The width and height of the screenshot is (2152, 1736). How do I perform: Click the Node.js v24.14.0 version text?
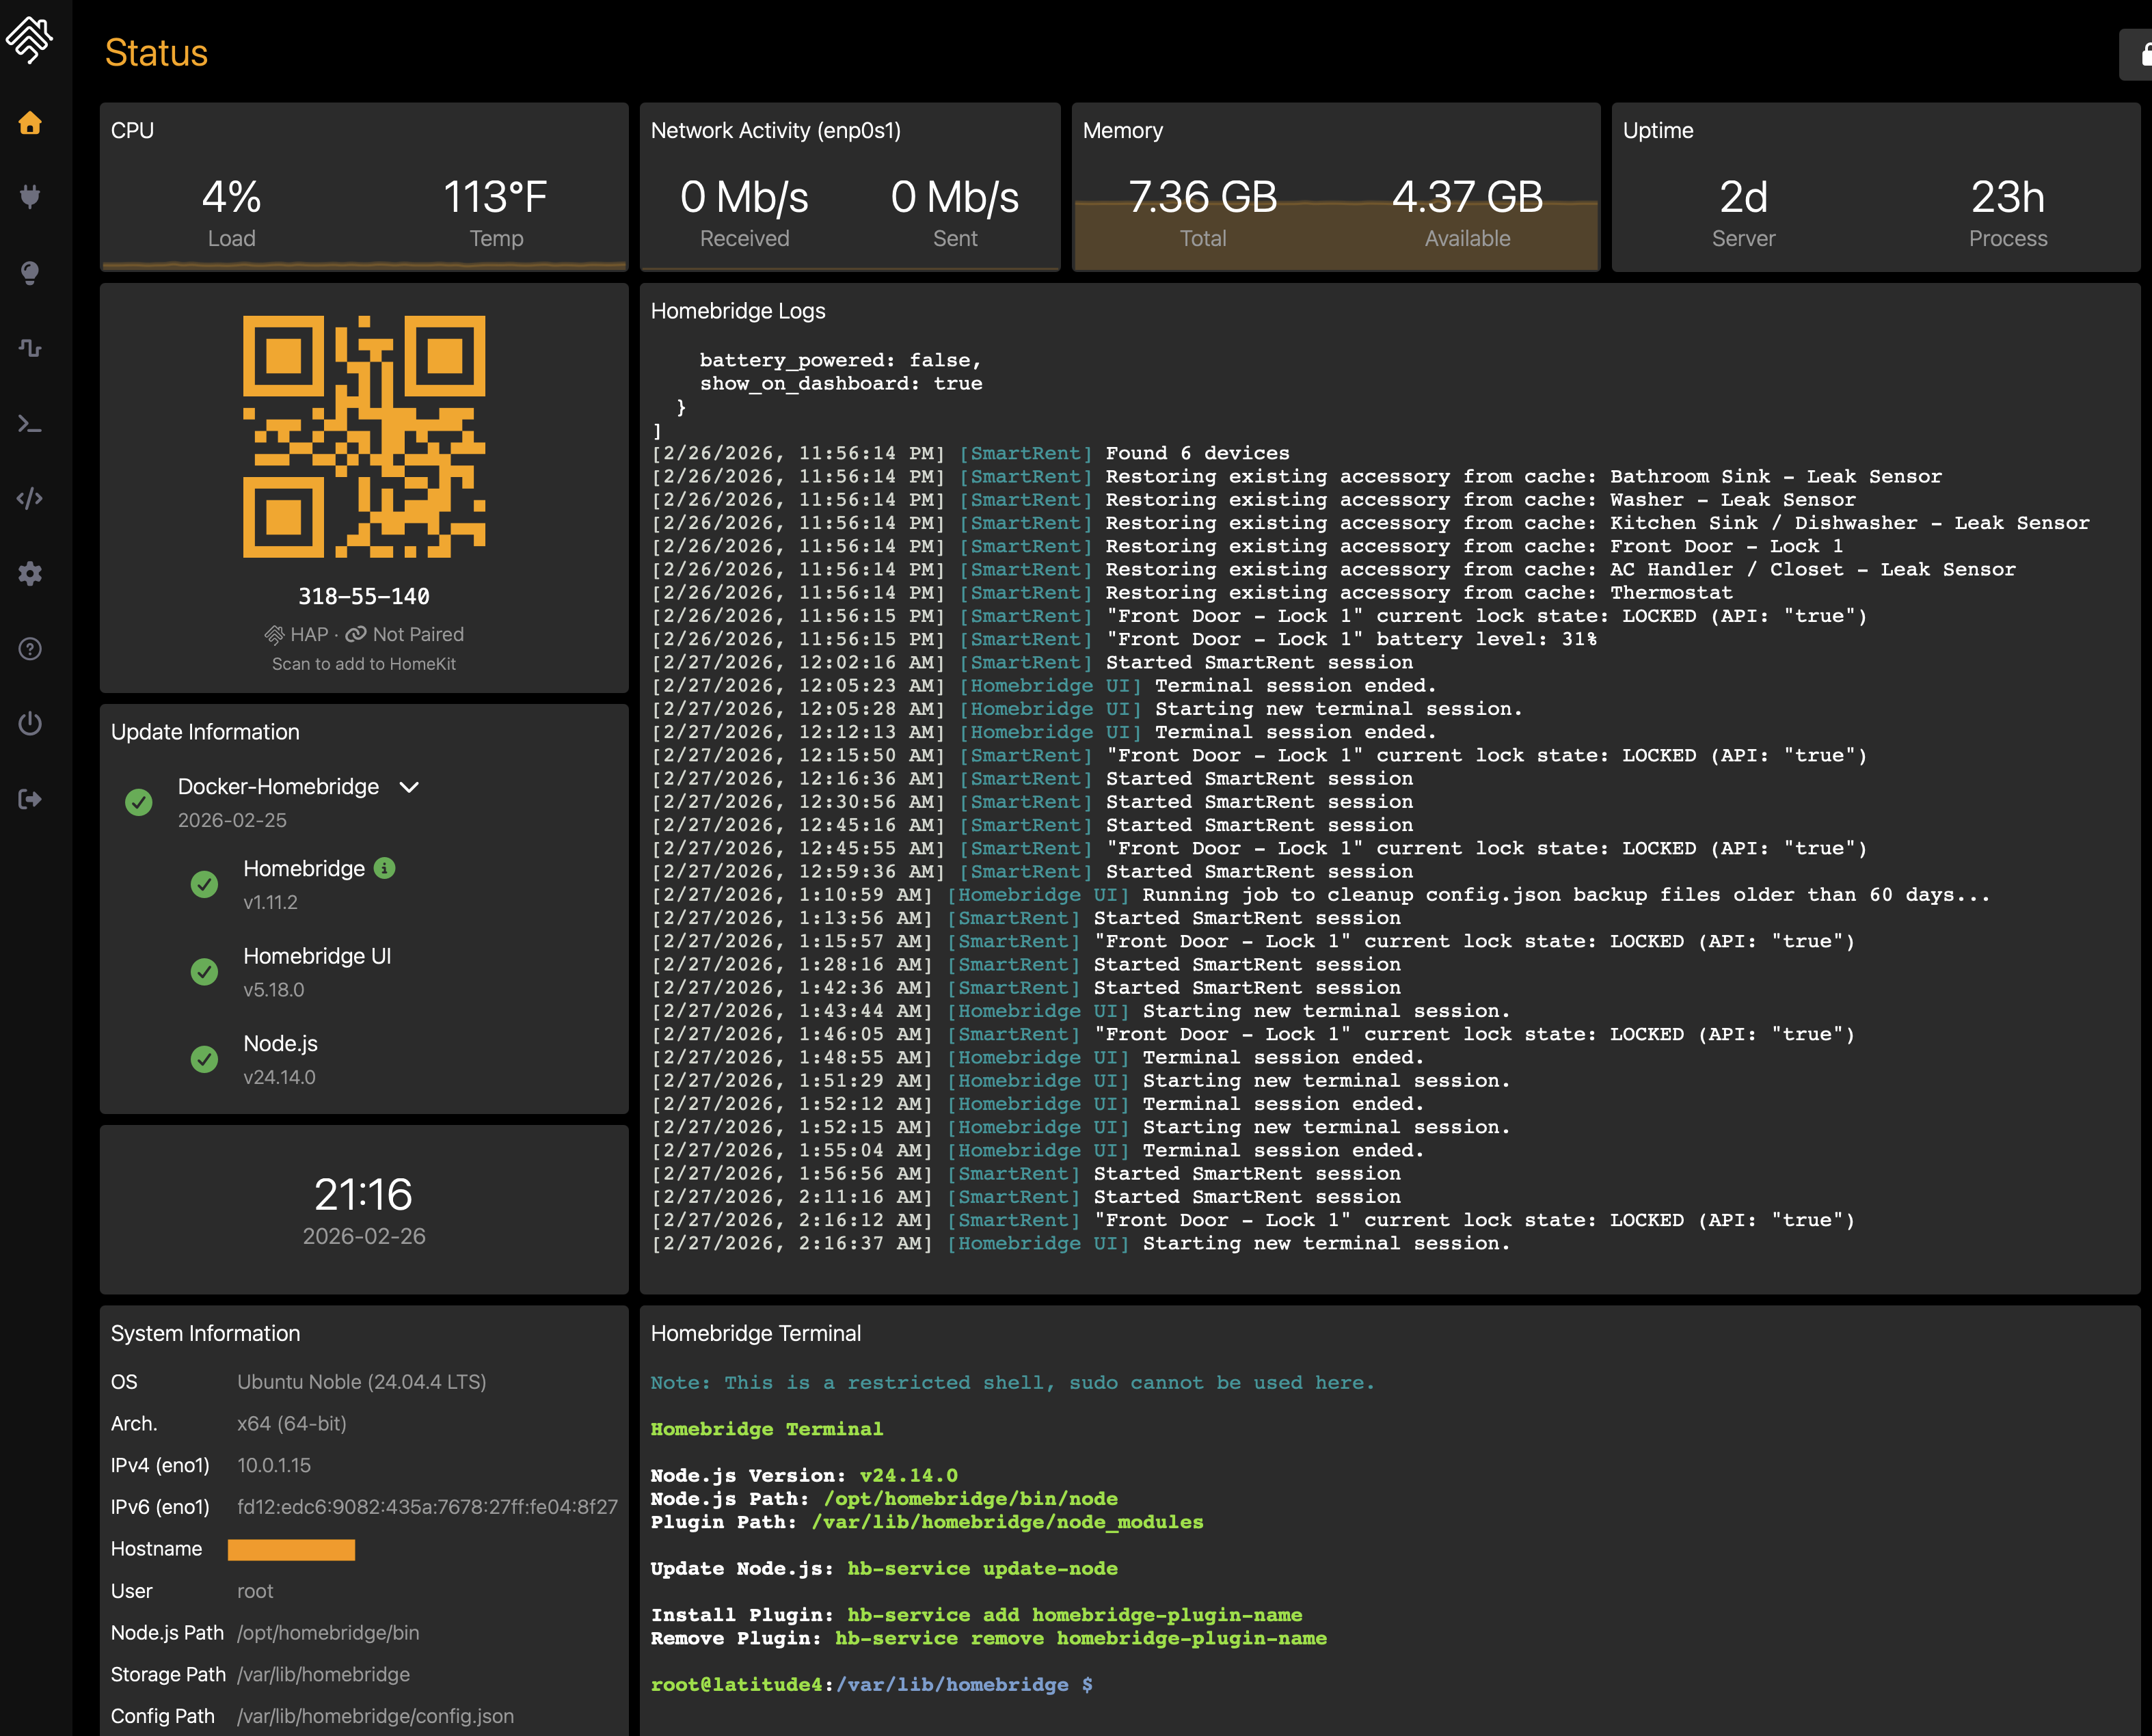(x=279, y=1077)
